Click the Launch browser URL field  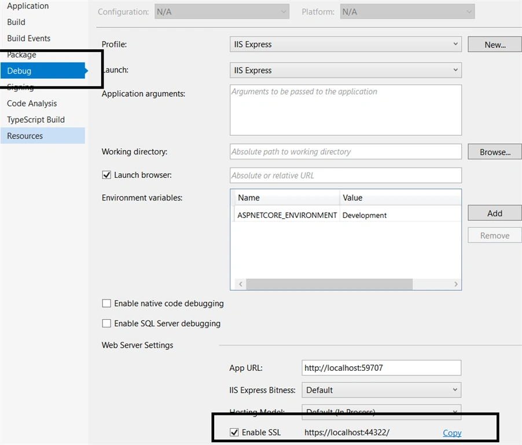coord(345,176)
